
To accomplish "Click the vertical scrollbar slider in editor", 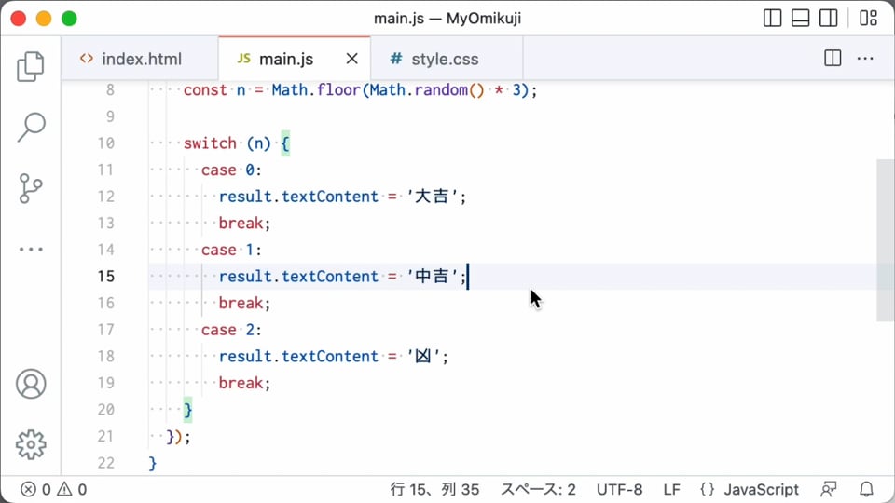I will tap(886, 239).
